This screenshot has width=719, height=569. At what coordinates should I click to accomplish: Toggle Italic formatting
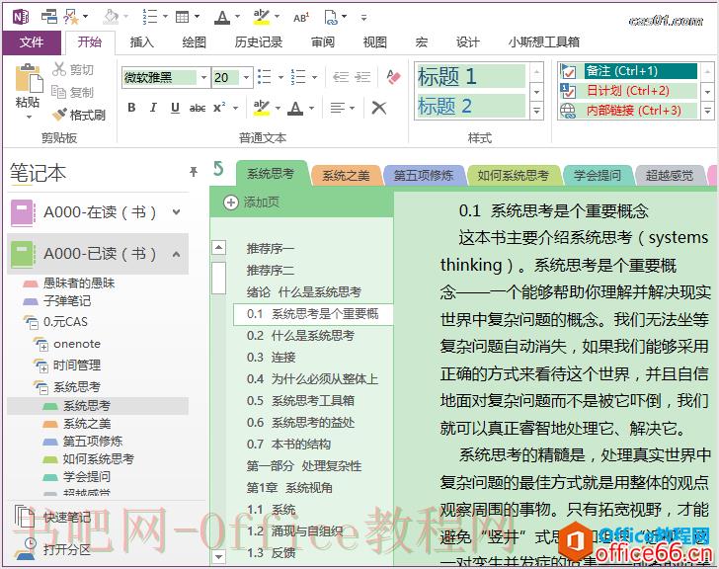point(153,108)
